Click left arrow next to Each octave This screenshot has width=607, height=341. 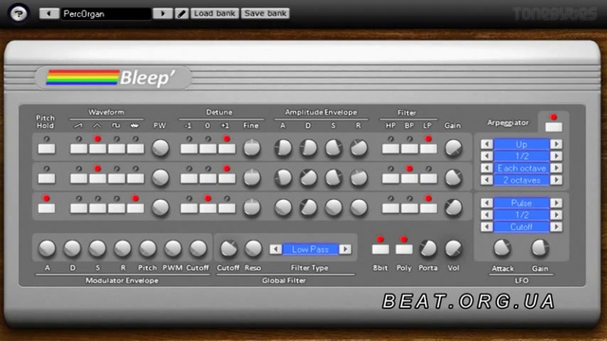click(x=487, y=169)
